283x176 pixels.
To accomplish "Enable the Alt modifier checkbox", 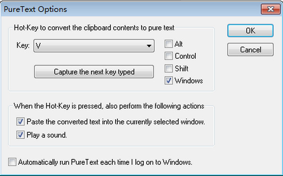I will (168, 44).
